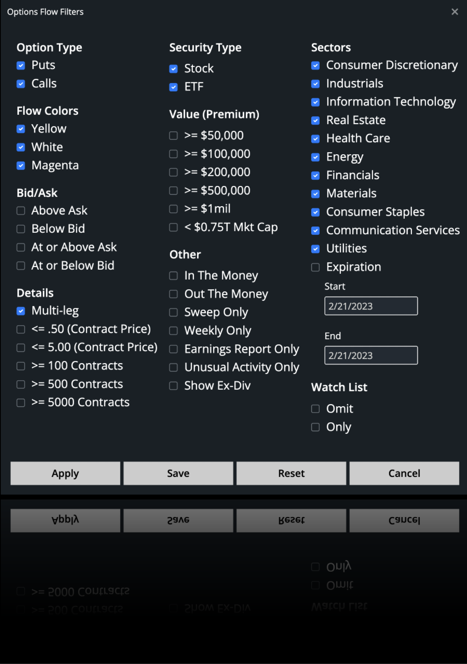Click the End date input field

coord(371,355)
